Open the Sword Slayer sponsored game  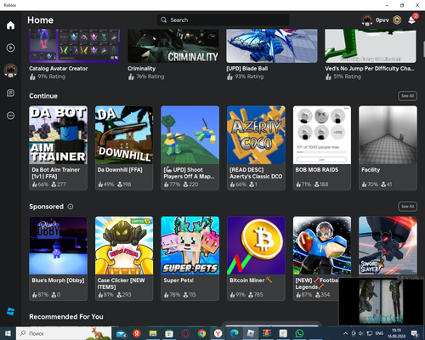coord(388,246)
